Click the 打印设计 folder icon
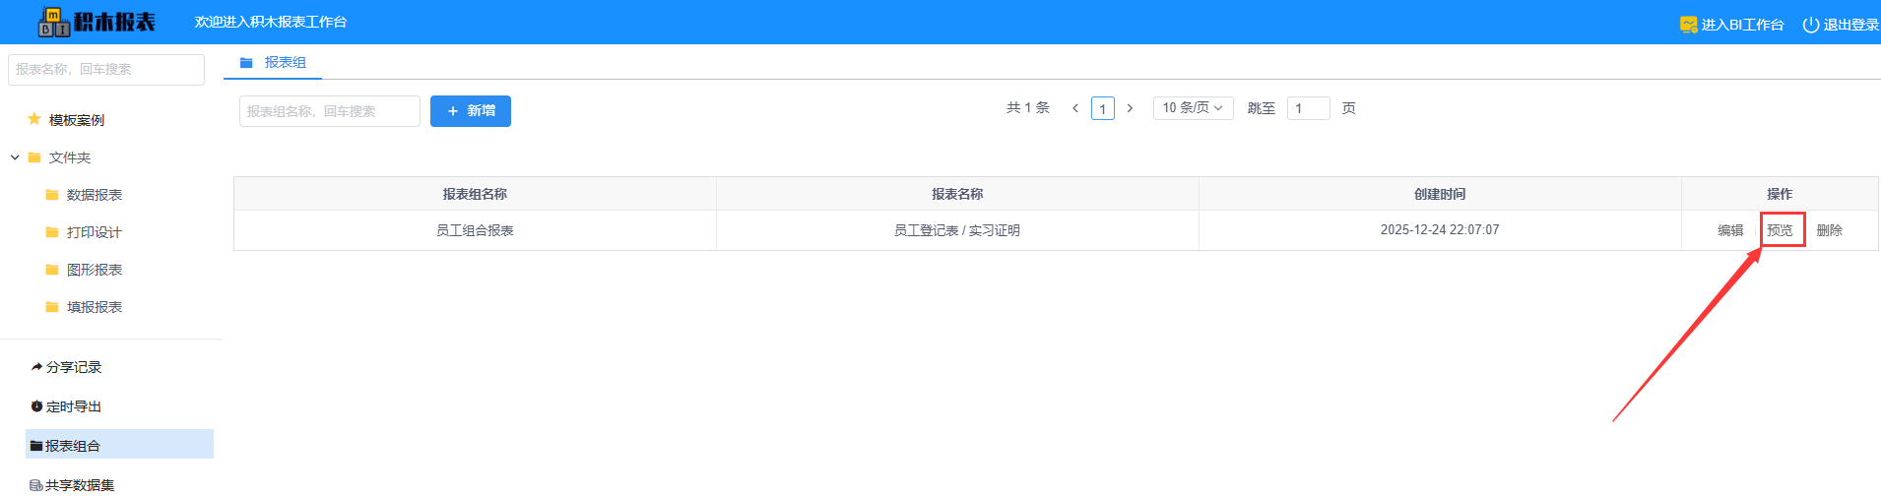Image resolution: width=1881 pixels, height=498 pixels. (x=52, y=232)
